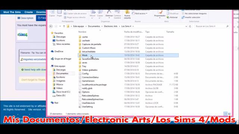The height and width of the screenshot is (134, 239).
Task: Click Create in Mod The Sims menu
Action: pos(28,12)
